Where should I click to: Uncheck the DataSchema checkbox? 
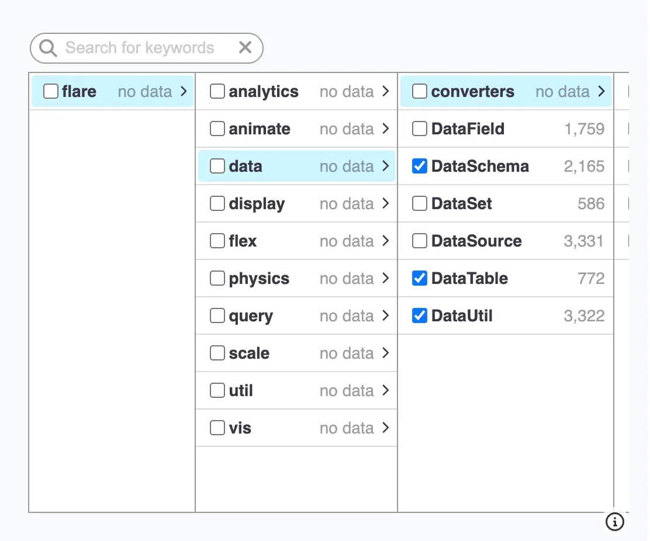(x=420, y=166)
